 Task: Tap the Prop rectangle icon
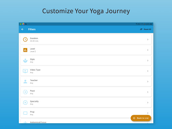click(x=25, y=113)
